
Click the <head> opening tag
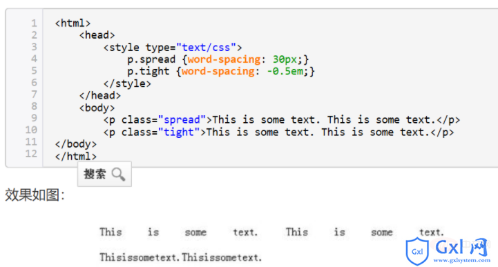tap(97, 35)
